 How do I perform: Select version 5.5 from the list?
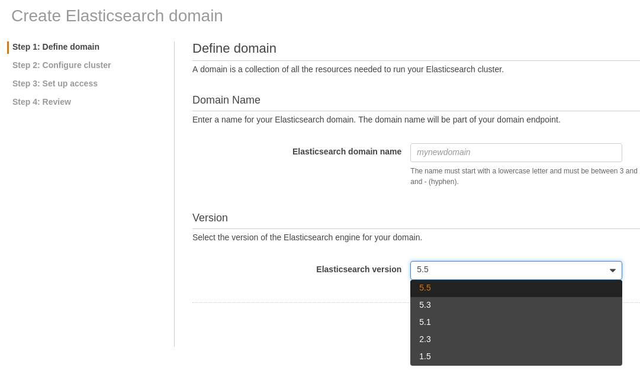(516, 288)
